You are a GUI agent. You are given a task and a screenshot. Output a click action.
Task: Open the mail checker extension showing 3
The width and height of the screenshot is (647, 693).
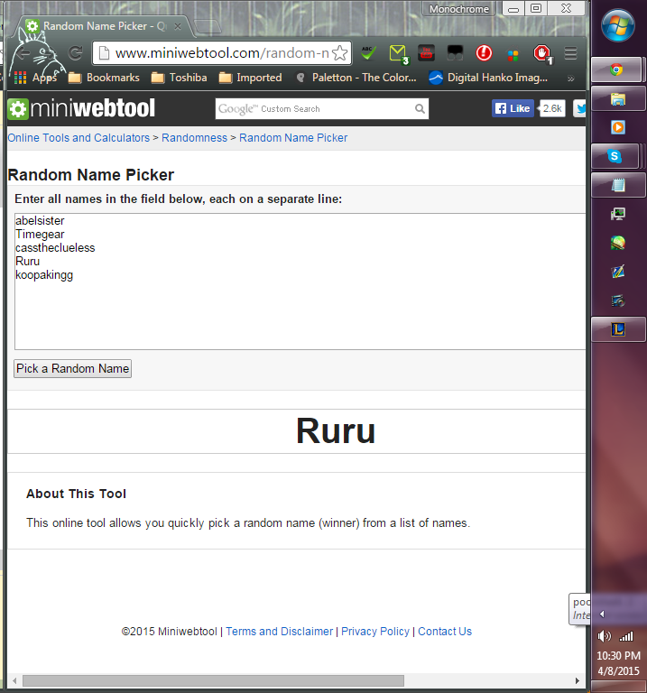click(x=399, y=54)
